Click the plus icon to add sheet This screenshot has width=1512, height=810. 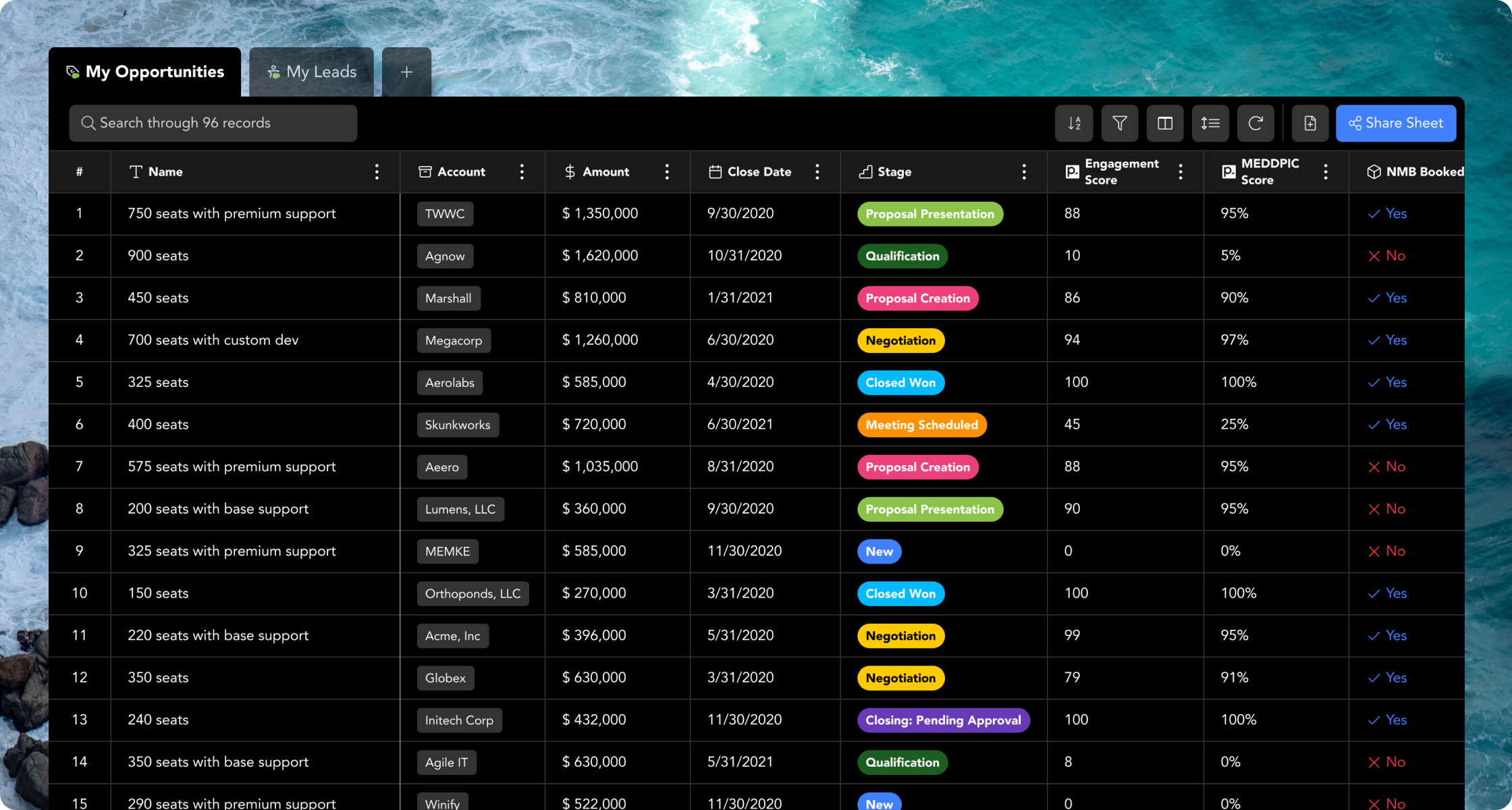point(406,72)
